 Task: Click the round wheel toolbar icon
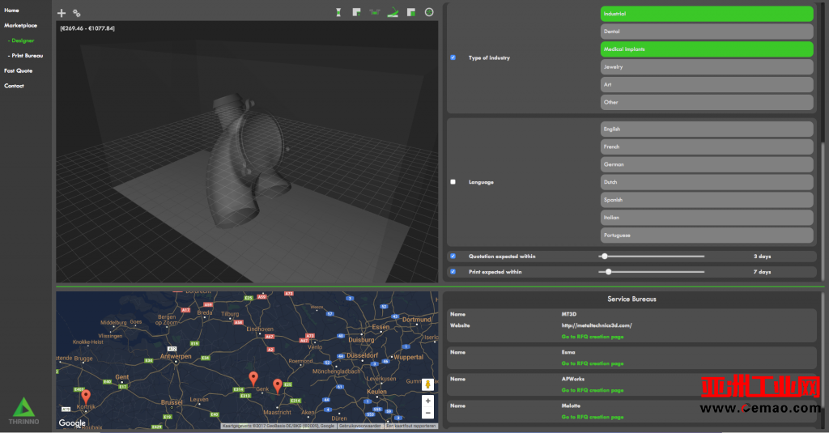[429, 12]
